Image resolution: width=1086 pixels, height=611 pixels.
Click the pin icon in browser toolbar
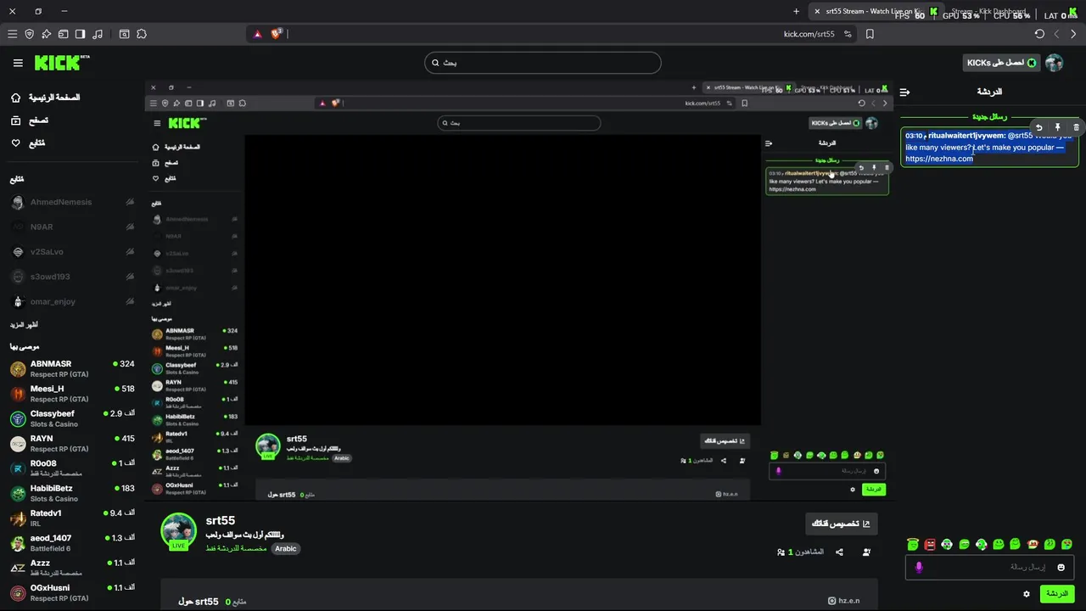click(x=46, y=34)
